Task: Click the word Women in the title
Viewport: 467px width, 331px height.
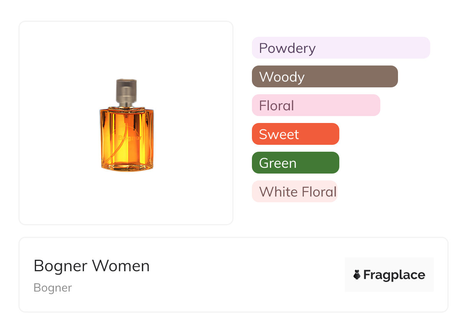Action: pyautogui.click(x=122, y=266)
